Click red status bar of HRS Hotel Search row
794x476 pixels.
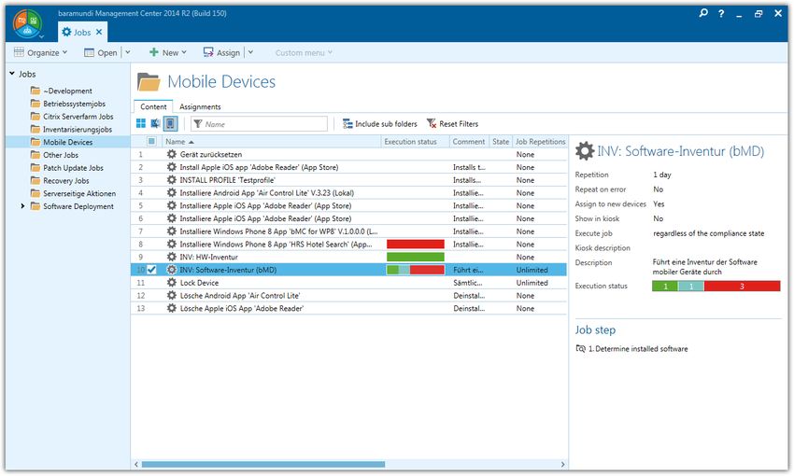tap(416, 244)
